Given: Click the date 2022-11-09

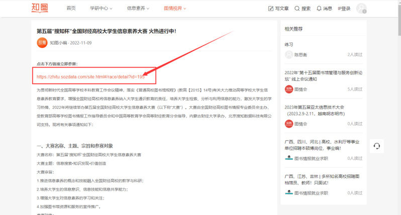Looking at the screenshot, I should point(81,43).
